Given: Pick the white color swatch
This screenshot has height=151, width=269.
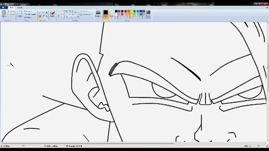Looking at the screenshot, I should point(116,14).
